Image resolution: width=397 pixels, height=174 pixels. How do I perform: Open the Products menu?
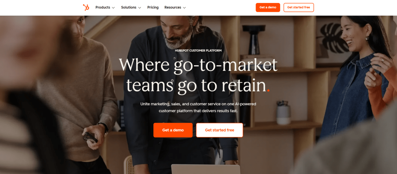point(103,7)
